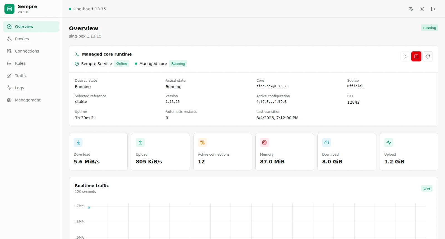Click the 1.2 GiB total upload value
Viewport: 445px width, 239px height.
click(x=394, y=162)
